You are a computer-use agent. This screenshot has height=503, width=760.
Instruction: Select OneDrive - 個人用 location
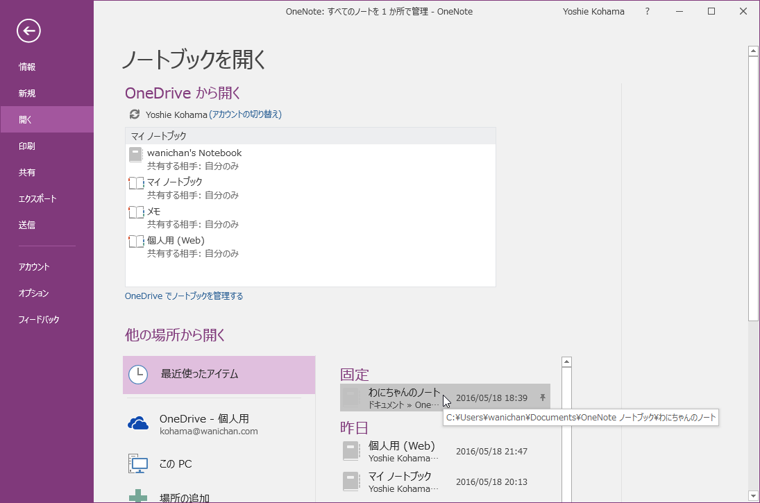coord(219,423)
